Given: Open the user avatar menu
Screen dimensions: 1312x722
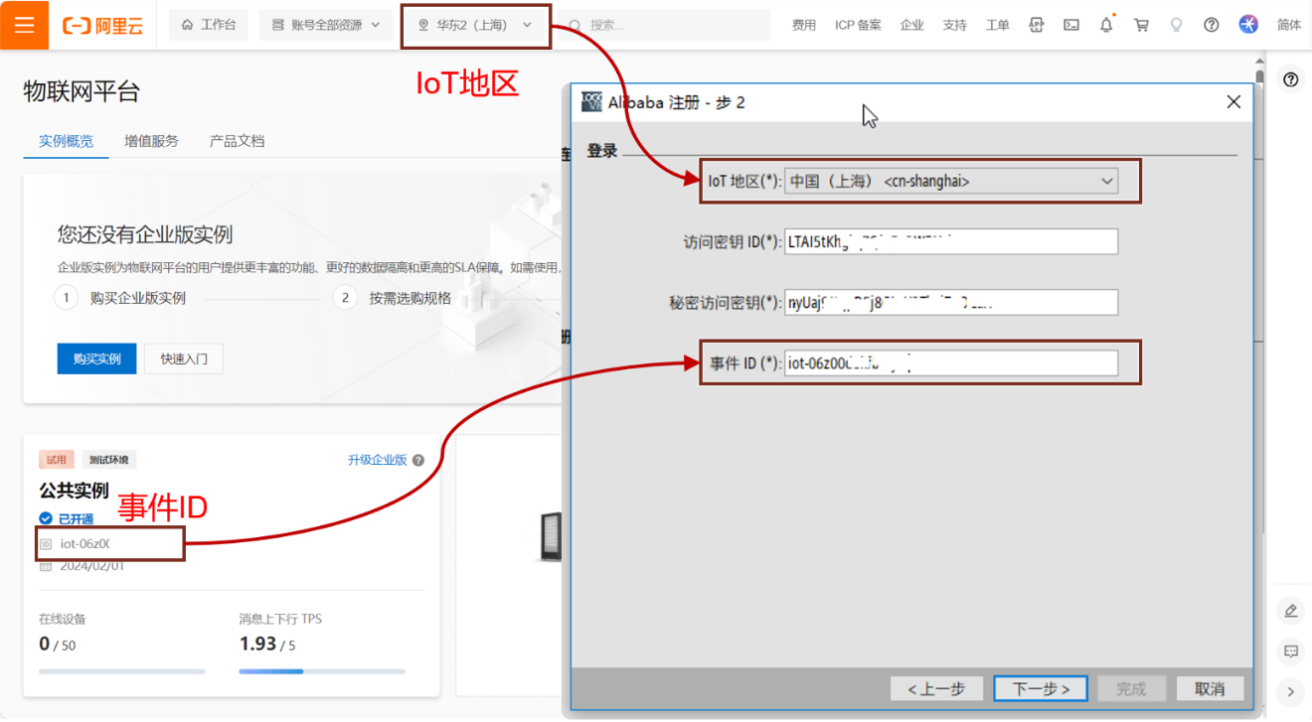Looking at the screenshot, I should click(1248, 25).
